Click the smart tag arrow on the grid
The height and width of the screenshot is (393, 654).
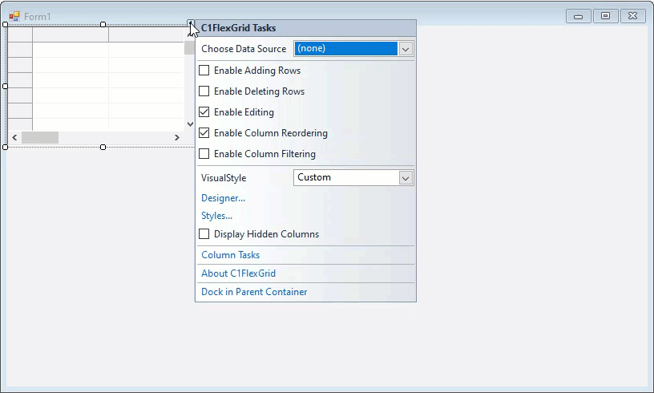(190, 25)
